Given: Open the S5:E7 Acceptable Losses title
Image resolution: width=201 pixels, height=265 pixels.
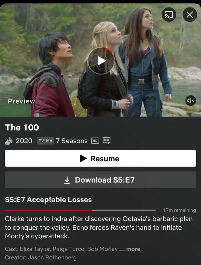Looking at the screenshot, I should [x=48, y=200].
